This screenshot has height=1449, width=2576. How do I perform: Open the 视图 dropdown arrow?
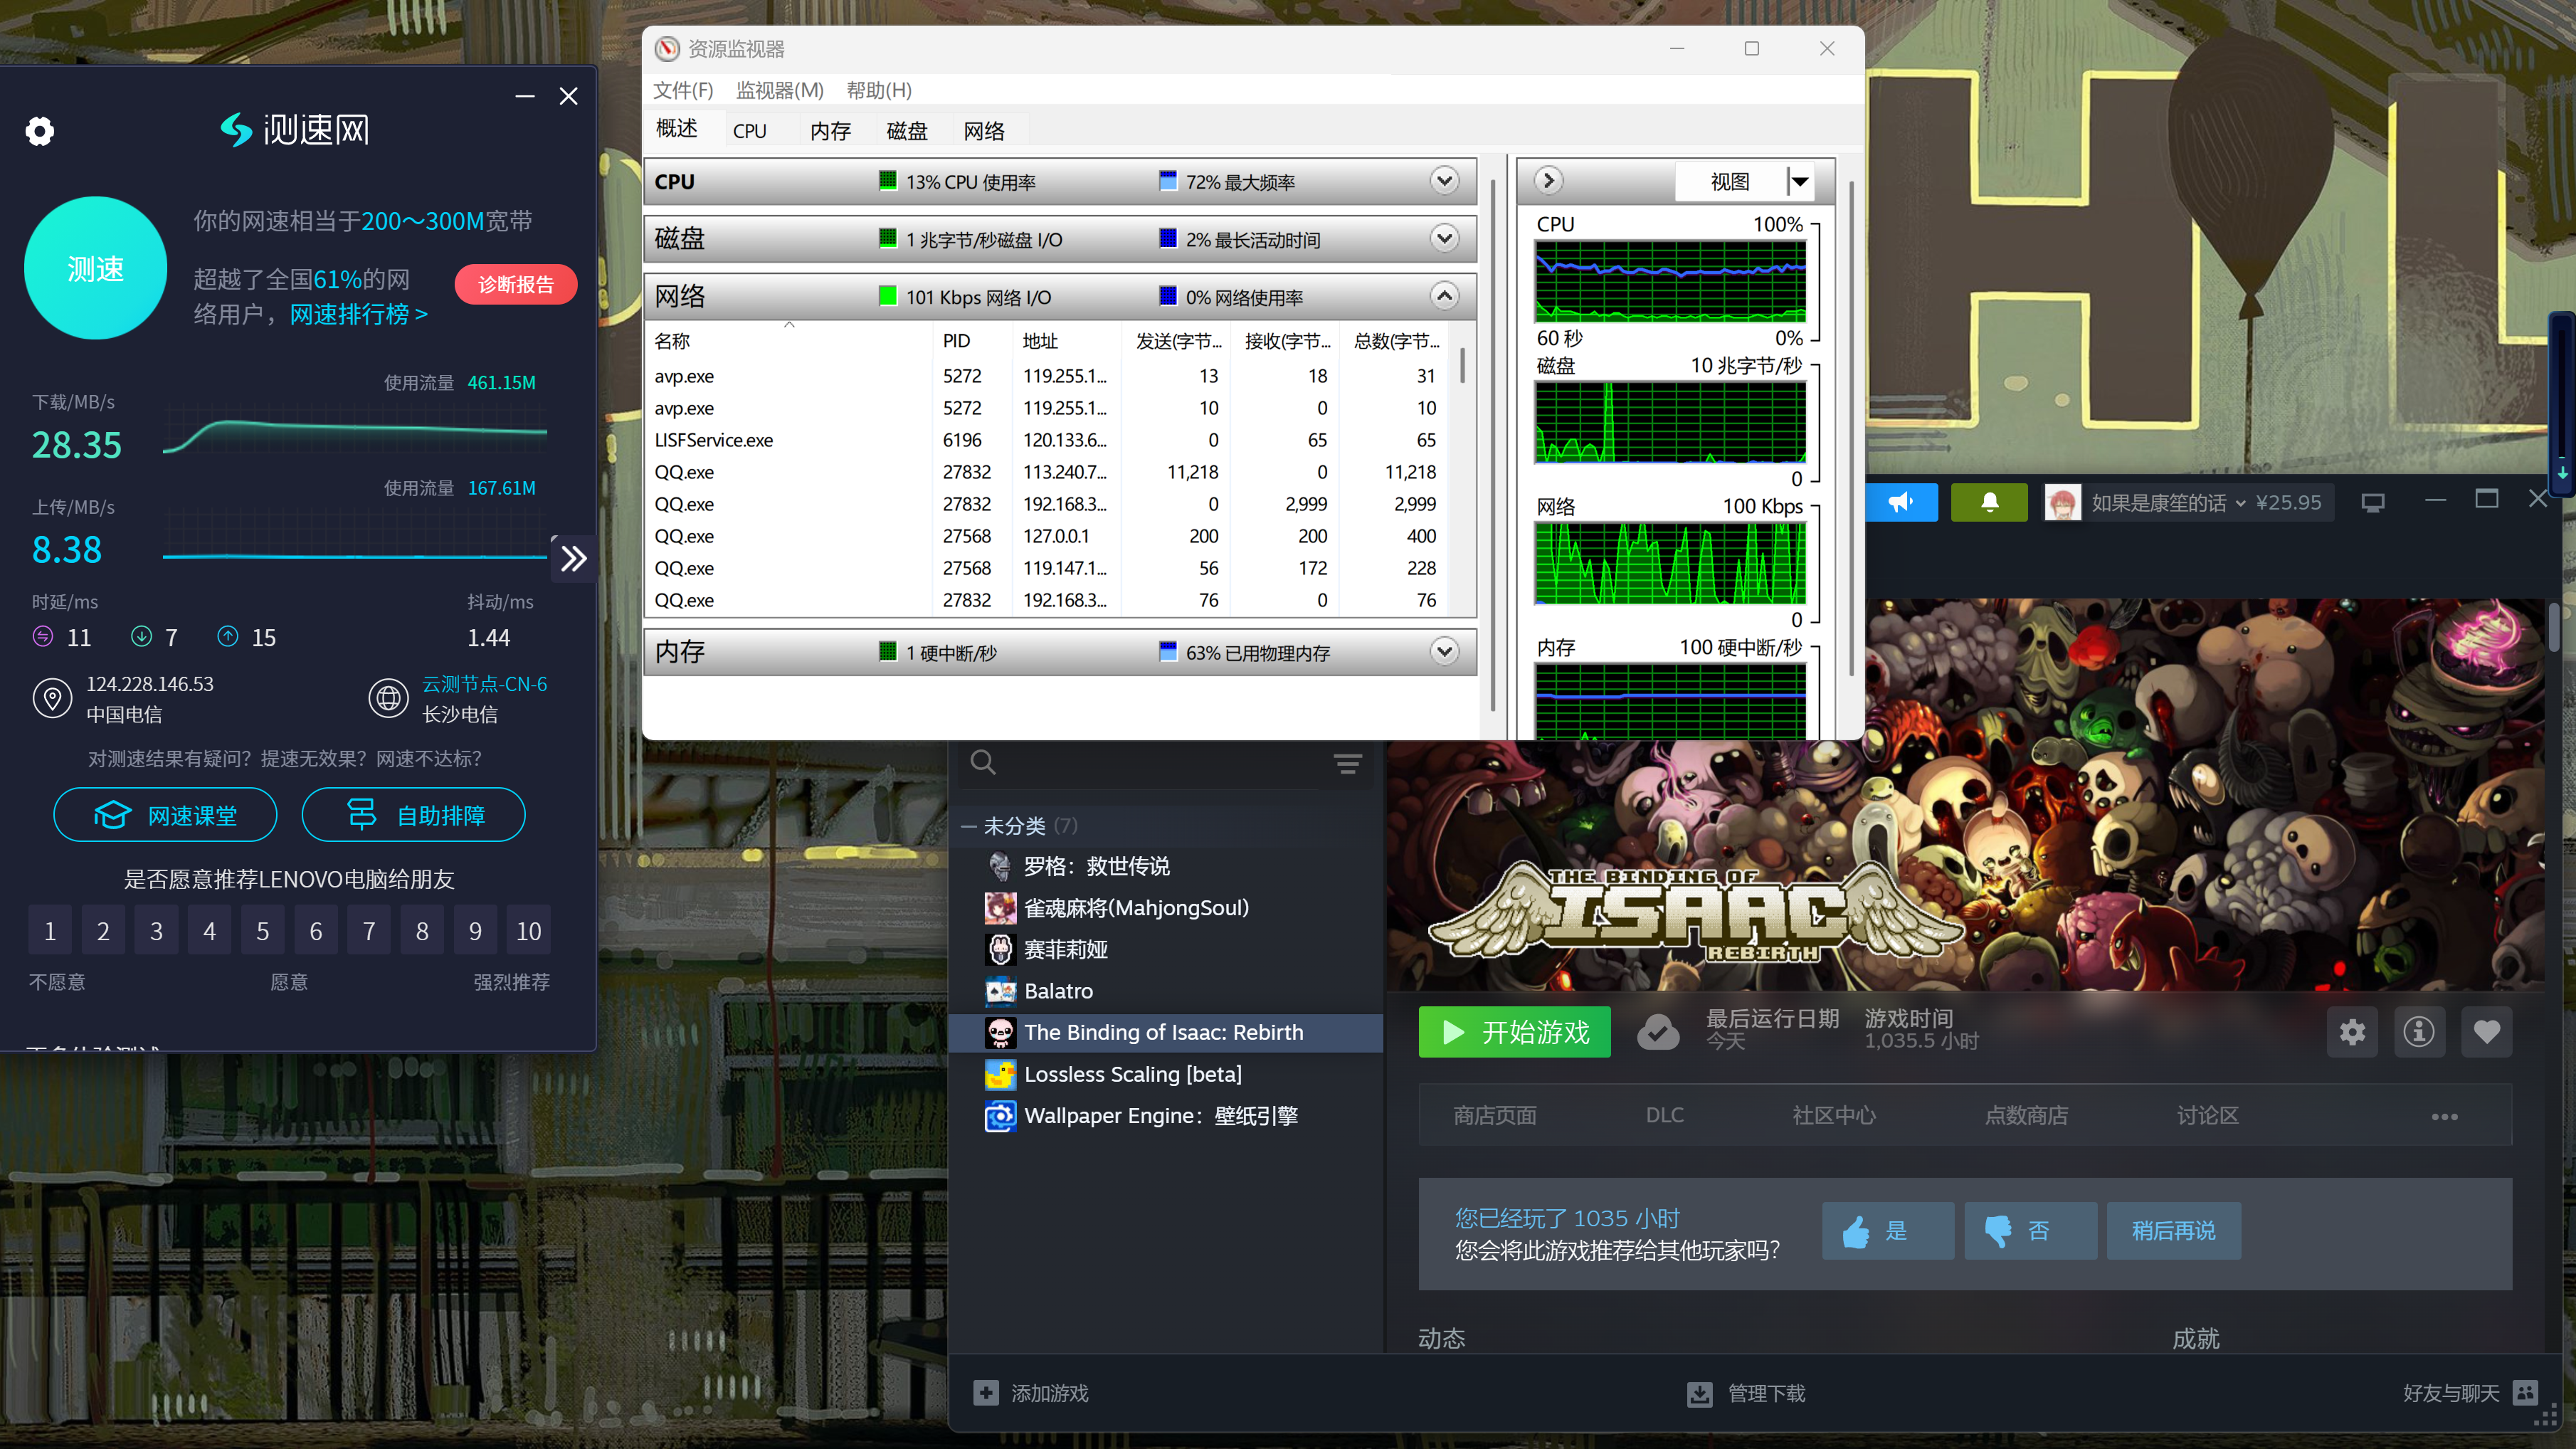[x=1800, y=182]
